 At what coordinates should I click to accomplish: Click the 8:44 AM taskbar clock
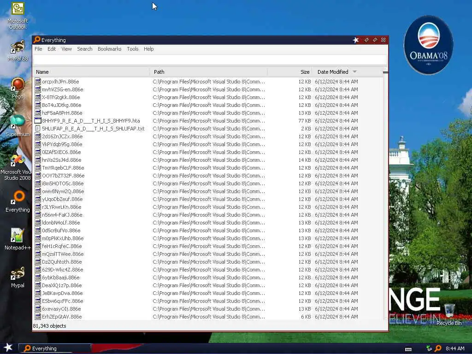(455, 348)
